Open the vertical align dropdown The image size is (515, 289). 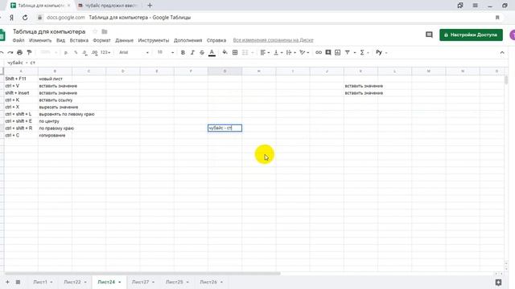278,52
